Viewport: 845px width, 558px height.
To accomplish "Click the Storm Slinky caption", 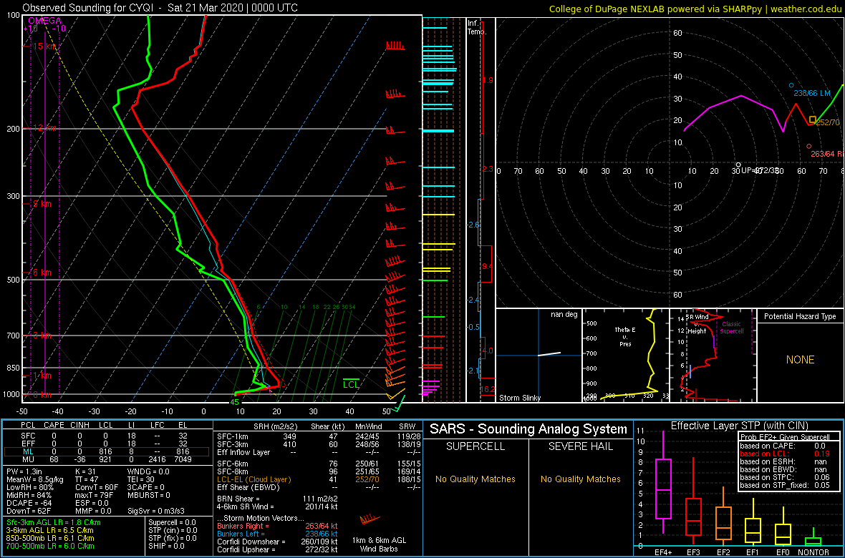I will (519, 398).
